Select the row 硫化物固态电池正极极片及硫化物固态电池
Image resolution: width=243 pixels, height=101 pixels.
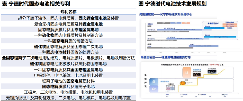coord(68,63)
